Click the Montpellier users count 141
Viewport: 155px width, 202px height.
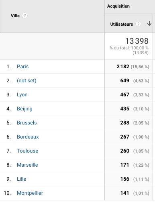(124, 193)
